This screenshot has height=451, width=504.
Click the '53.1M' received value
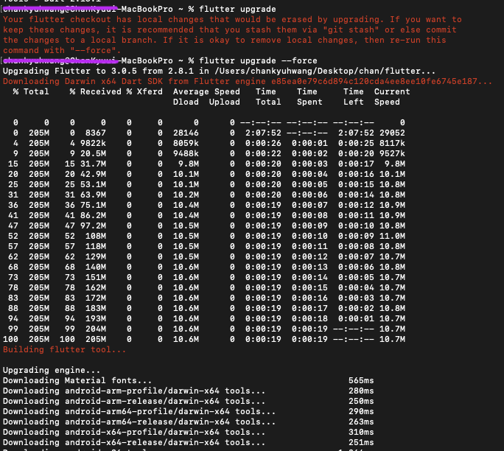pos(93,184)
